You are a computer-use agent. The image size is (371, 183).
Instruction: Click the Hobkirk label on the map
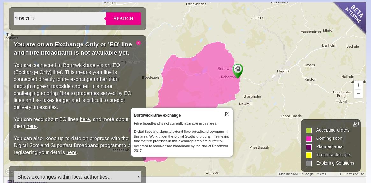pos(342,101)
